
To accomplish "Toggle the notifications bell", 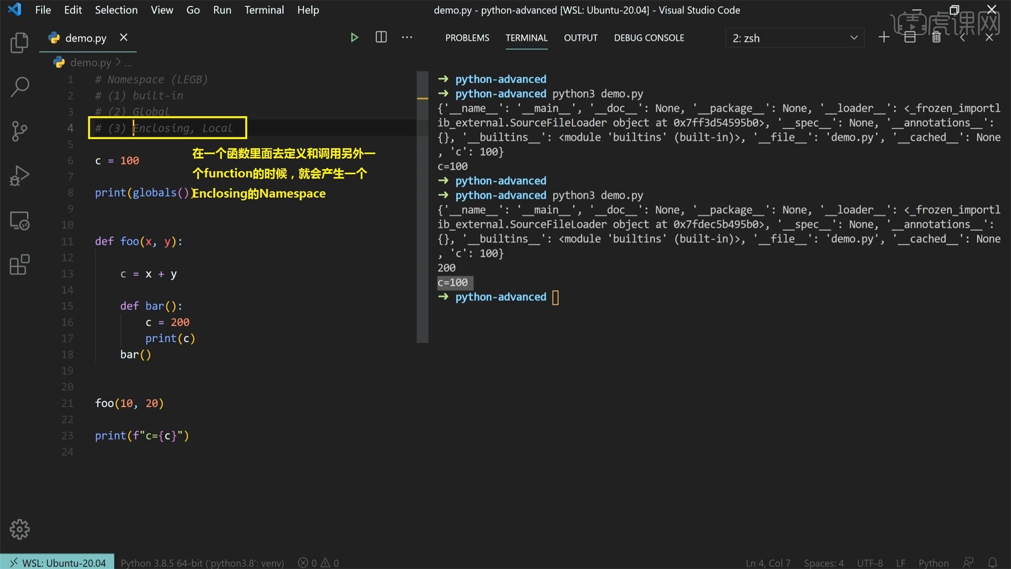I will click(994, 562).
